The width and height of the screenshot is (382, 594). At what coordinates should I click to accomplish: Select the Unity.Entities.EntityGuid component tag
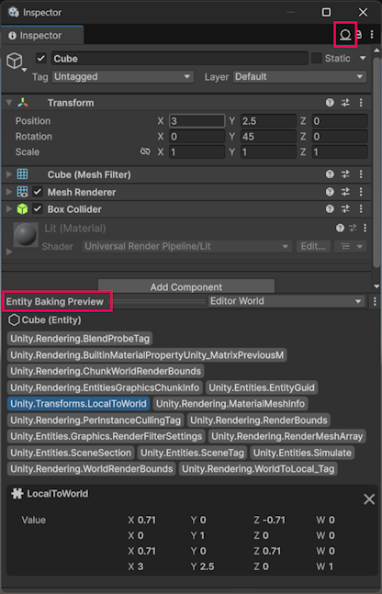click(x=262, y=387)
